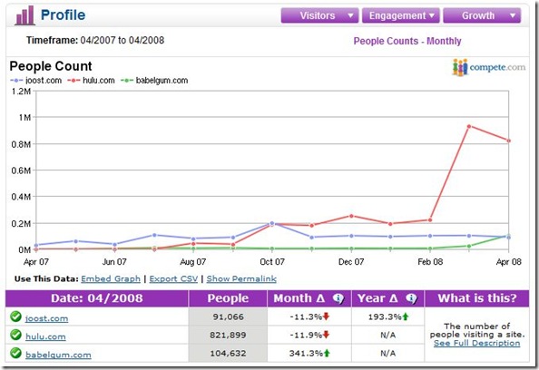
Task: Click the hulu.com Dec 07 data point
Action: pyautogui.click(x=351, y=216)
